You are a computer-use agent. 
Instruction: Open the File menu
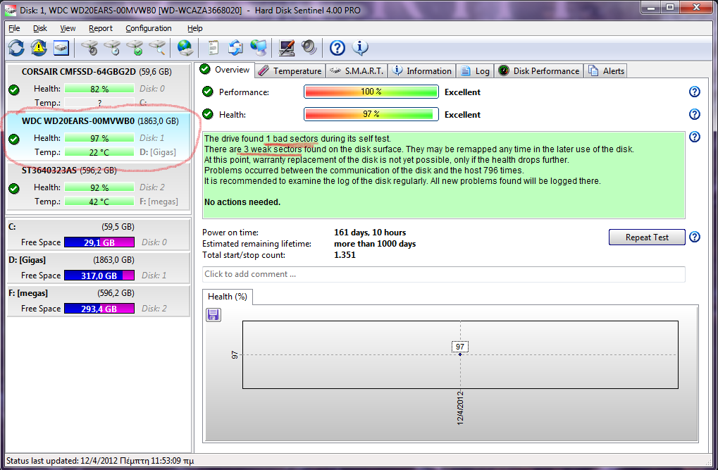tap(14, 28)
